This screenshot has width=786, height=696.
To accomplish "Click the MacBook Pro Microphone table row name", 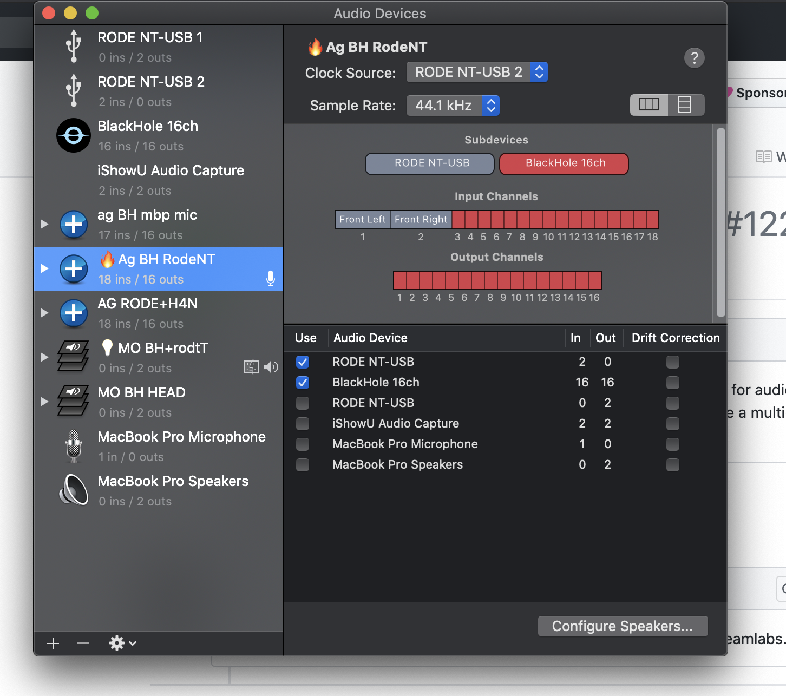I will tap(405, 444).
